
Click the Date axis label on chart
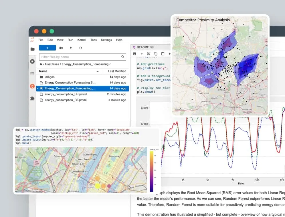pos(241,183)
